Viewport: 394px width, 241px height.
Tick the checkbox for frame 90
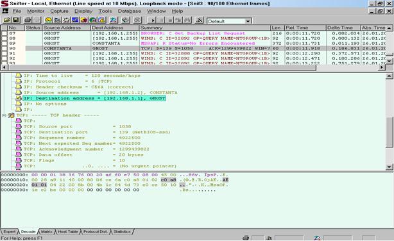[4, 48]
